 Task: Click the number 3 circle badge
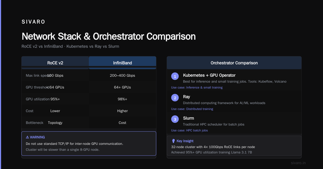175,119
